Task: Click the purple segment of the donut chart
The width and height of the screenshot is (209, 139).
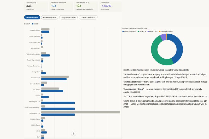Action: pyautogui.click(x=164, y=37)
